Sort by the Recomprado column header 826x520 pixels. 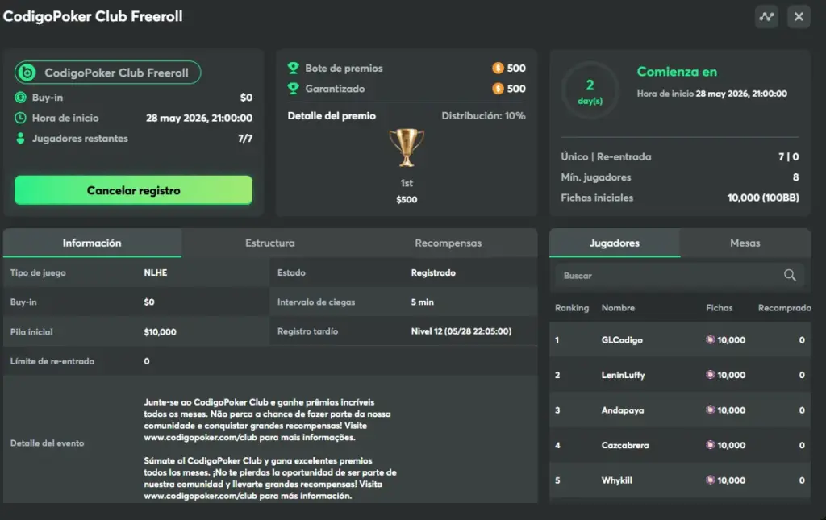click(x=784, y=308)
